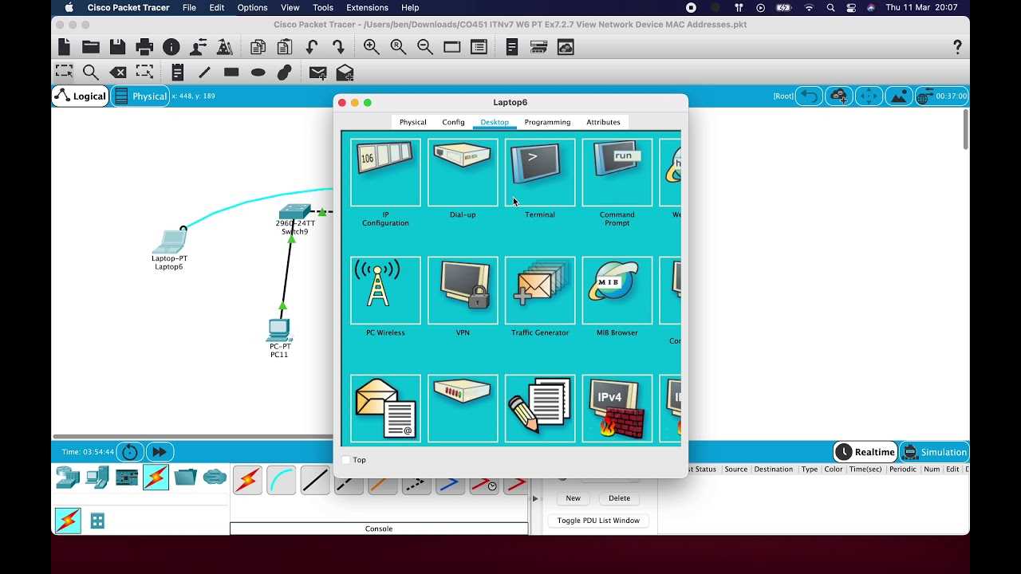
Task: Paste using toolbar clipboard icon
Action: (285, 47)
